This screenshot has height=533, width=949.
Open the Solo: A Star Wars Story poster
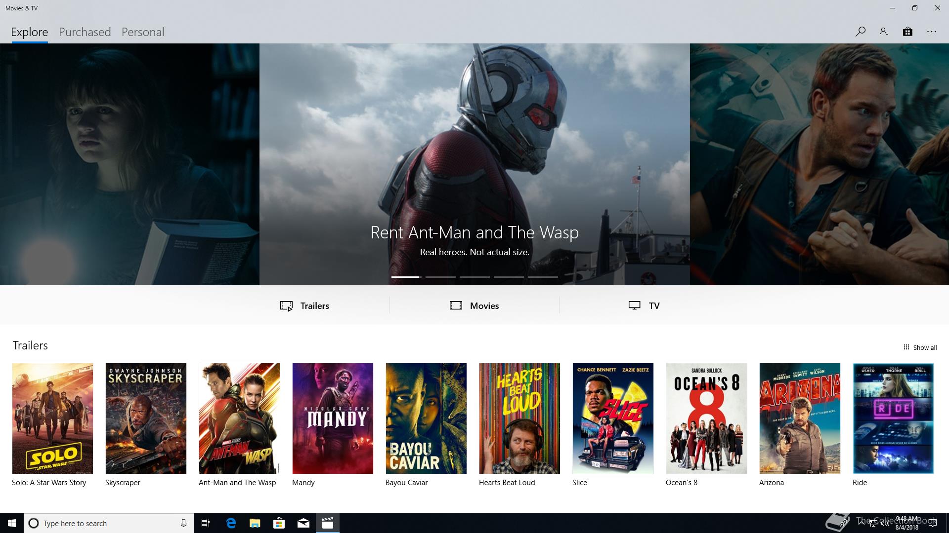point(52,419)
